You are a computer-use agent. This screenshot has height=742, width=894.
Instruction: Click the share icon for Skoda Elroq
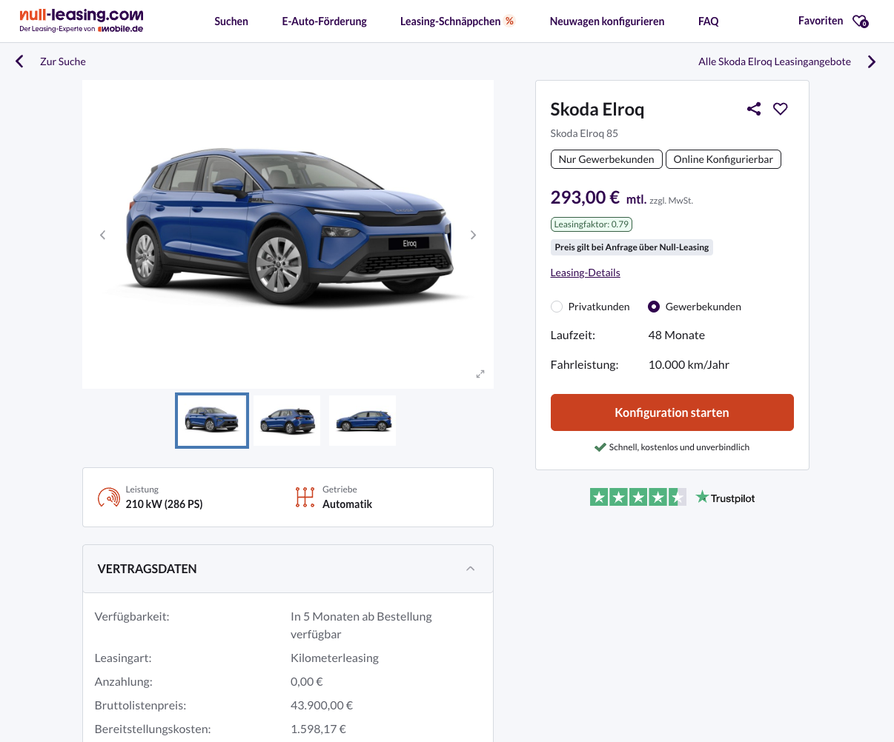pyautogui.click(x=754, y=109)
